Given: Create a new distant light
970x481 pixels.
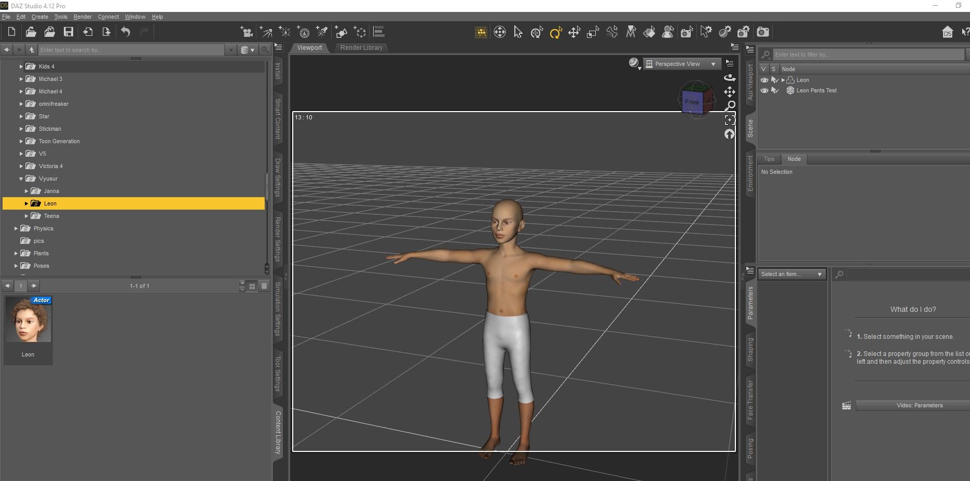Looking at the screenshot, I should click(x=266, y=32).
